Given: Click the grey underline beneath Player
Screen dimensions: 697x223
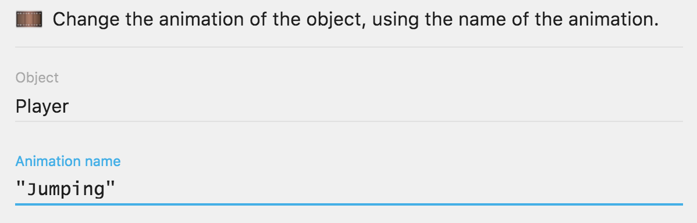Looking at the screenshot, I should coord(349,121).
